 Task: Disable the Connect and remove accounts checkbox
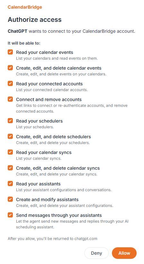coord(10,99)
